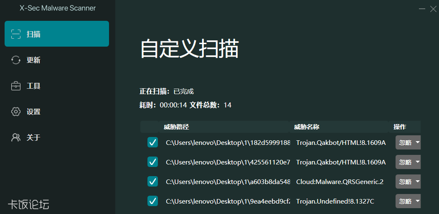Screen dimensions: 439x214
Task: Click the About people icon
Action: tap(16, 137)
